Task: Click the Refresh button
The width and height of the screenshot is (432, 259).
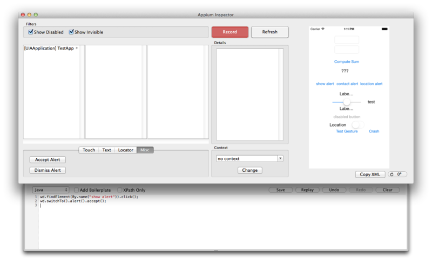Action: point(269,32)
